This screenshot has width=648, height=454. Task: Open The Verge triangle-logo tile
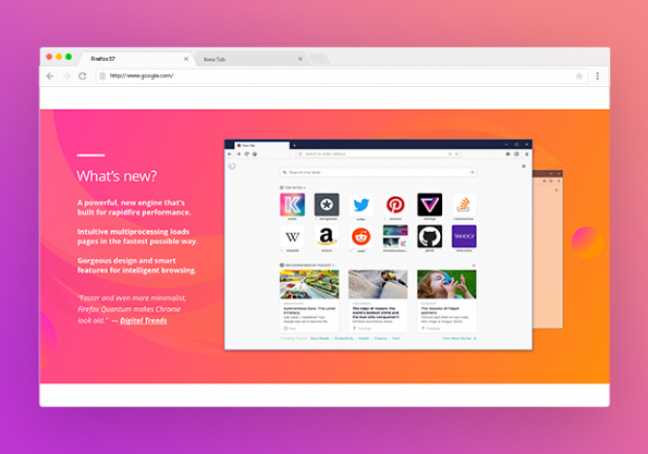click(429, 205)
